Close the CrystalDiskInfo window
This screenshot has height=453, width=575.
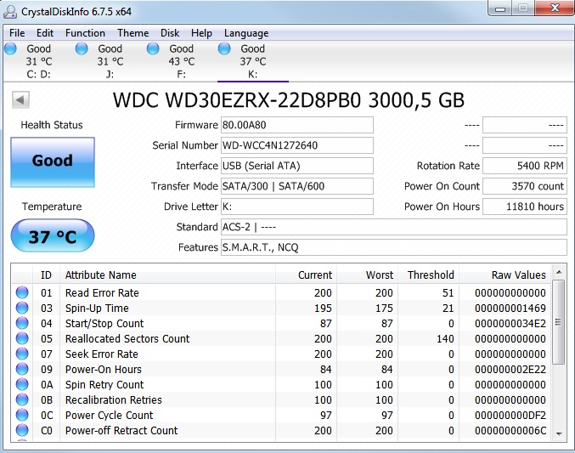(555, 8)
